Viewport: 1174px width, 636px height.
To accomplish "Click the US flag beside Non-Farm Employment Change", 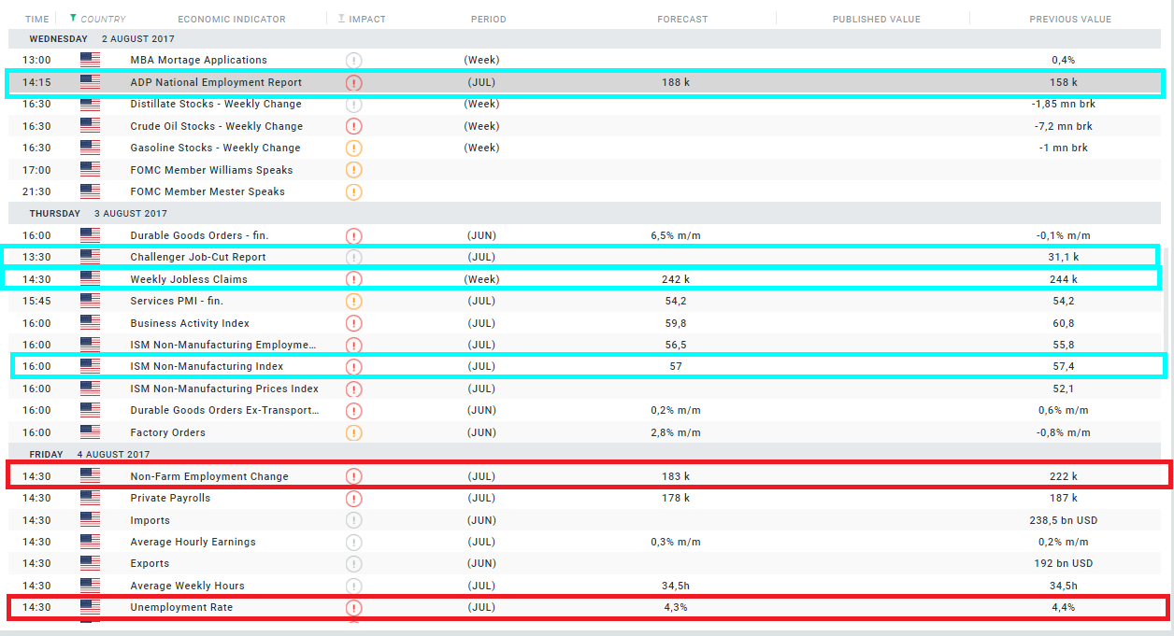I will (x=90, y=476).
